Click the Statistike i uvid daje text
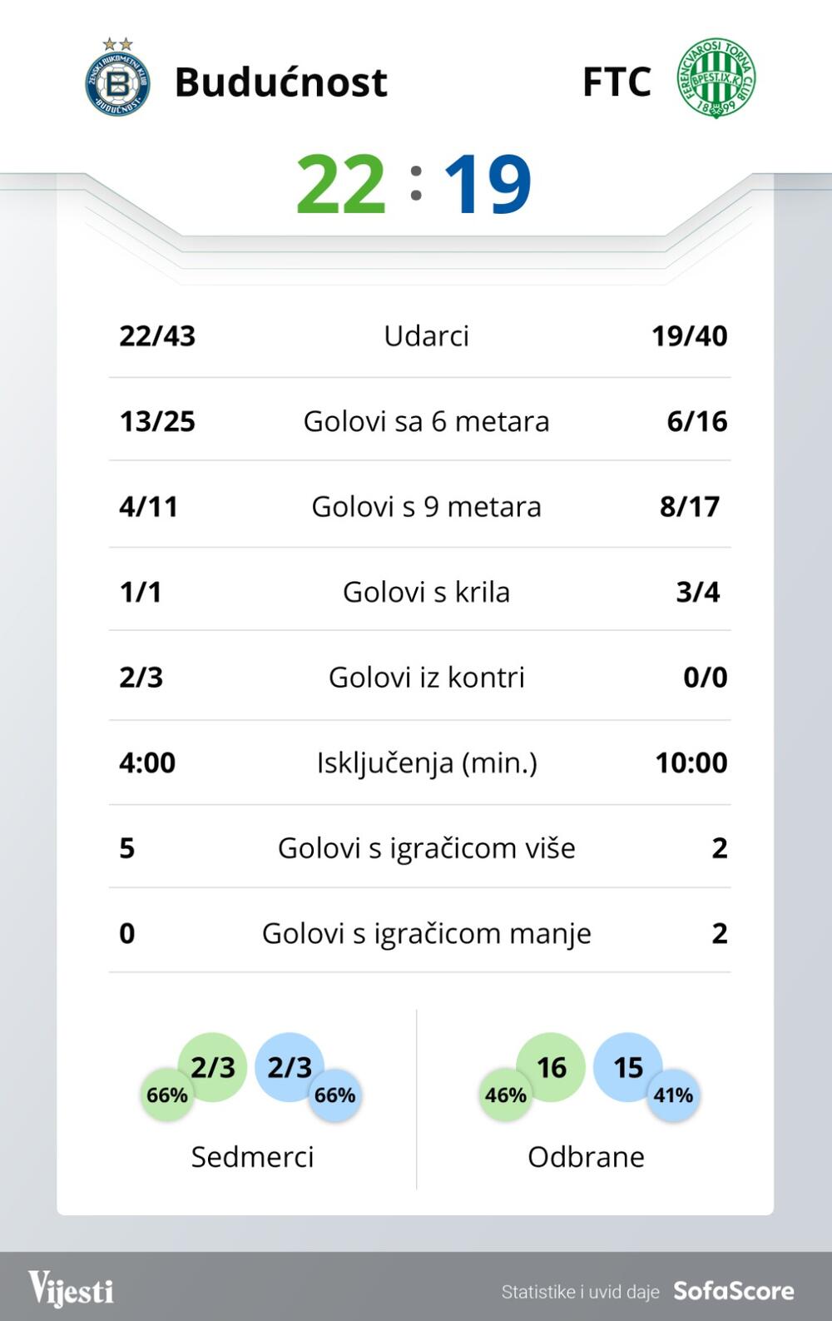The width and height of the screenshot is (832, 1321). pos(580,1292)
